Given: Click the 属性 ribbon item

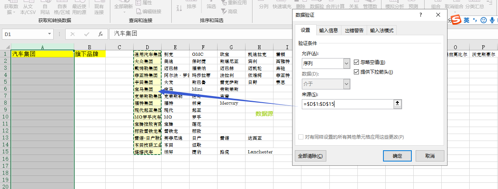Looking at the screenshot, I should tap(144, 3).
